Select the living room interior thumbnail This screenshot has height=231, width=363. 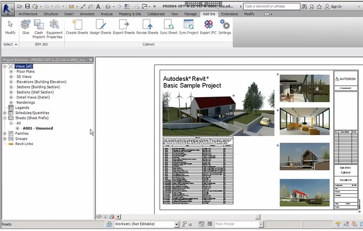(x=305, y=121)
